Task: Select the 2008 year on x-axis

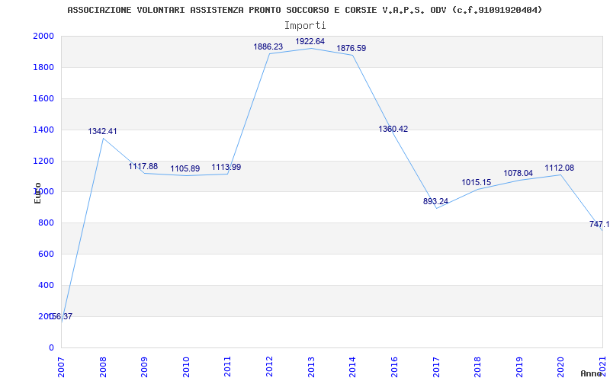Action: click(103, 367)
